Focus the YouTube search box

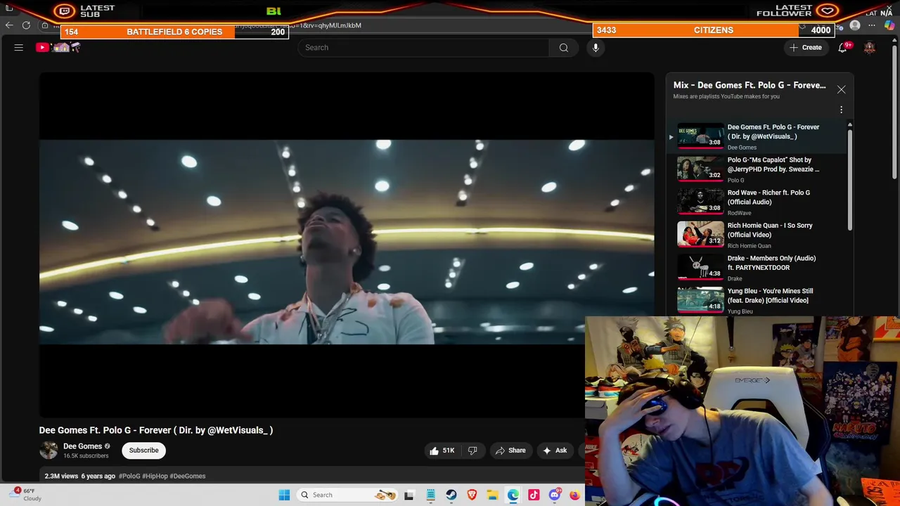[x=424, y=47]
